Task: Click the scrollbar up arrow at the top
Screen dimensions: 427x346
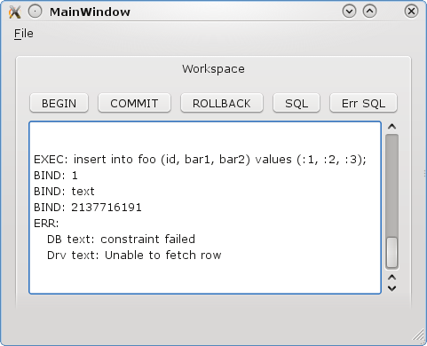Action: 391,127
